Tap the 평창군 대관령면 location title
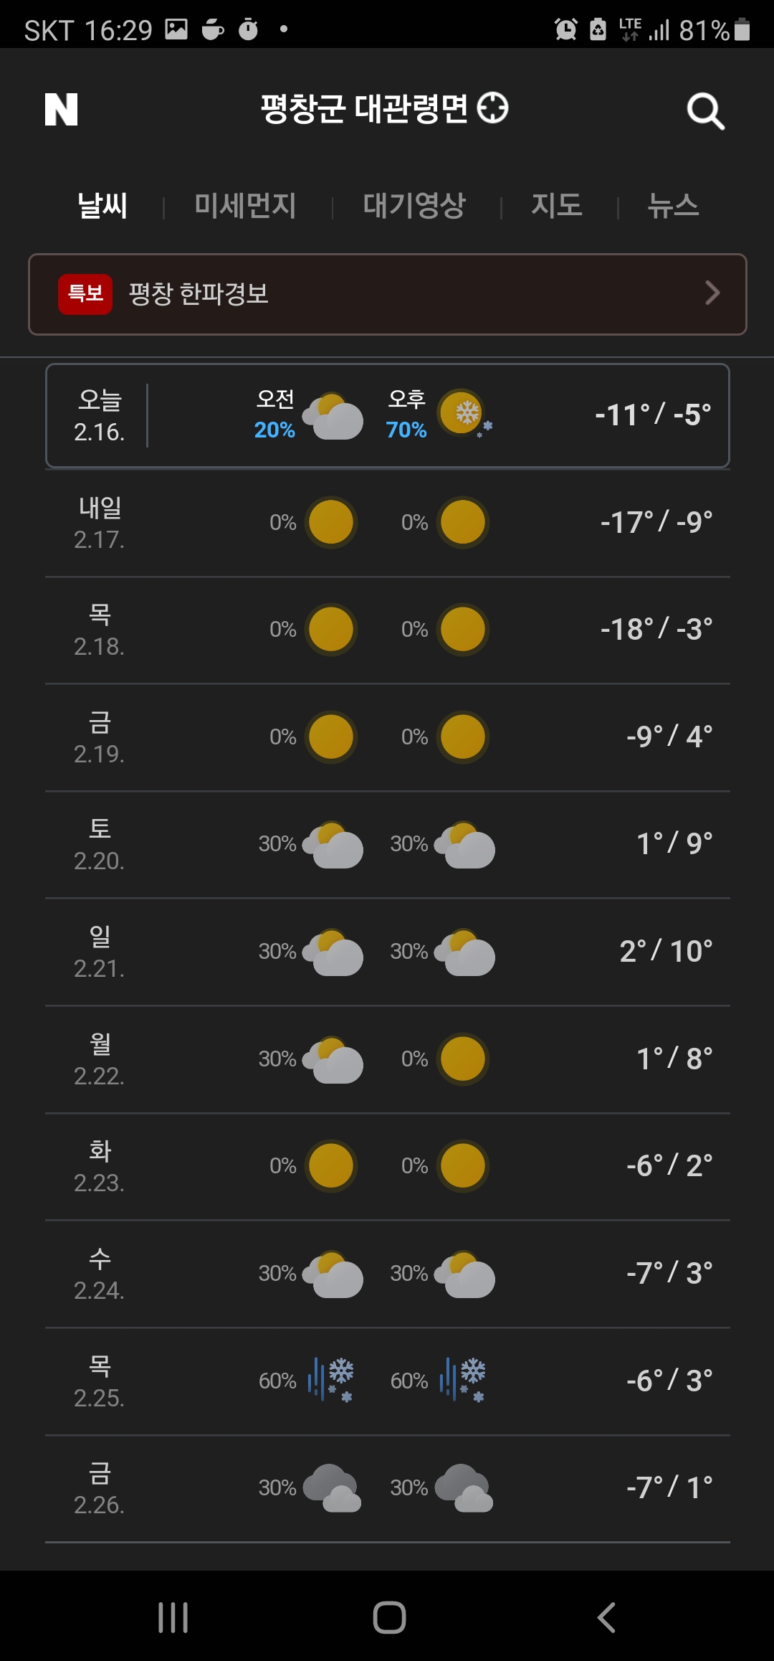Viewport: 774px width, 1661px height. click(x=364, y=108)
